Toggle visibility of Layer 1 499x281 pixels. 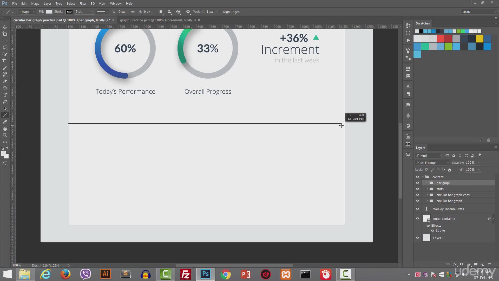pyautogui.click(x=417, y=238)
